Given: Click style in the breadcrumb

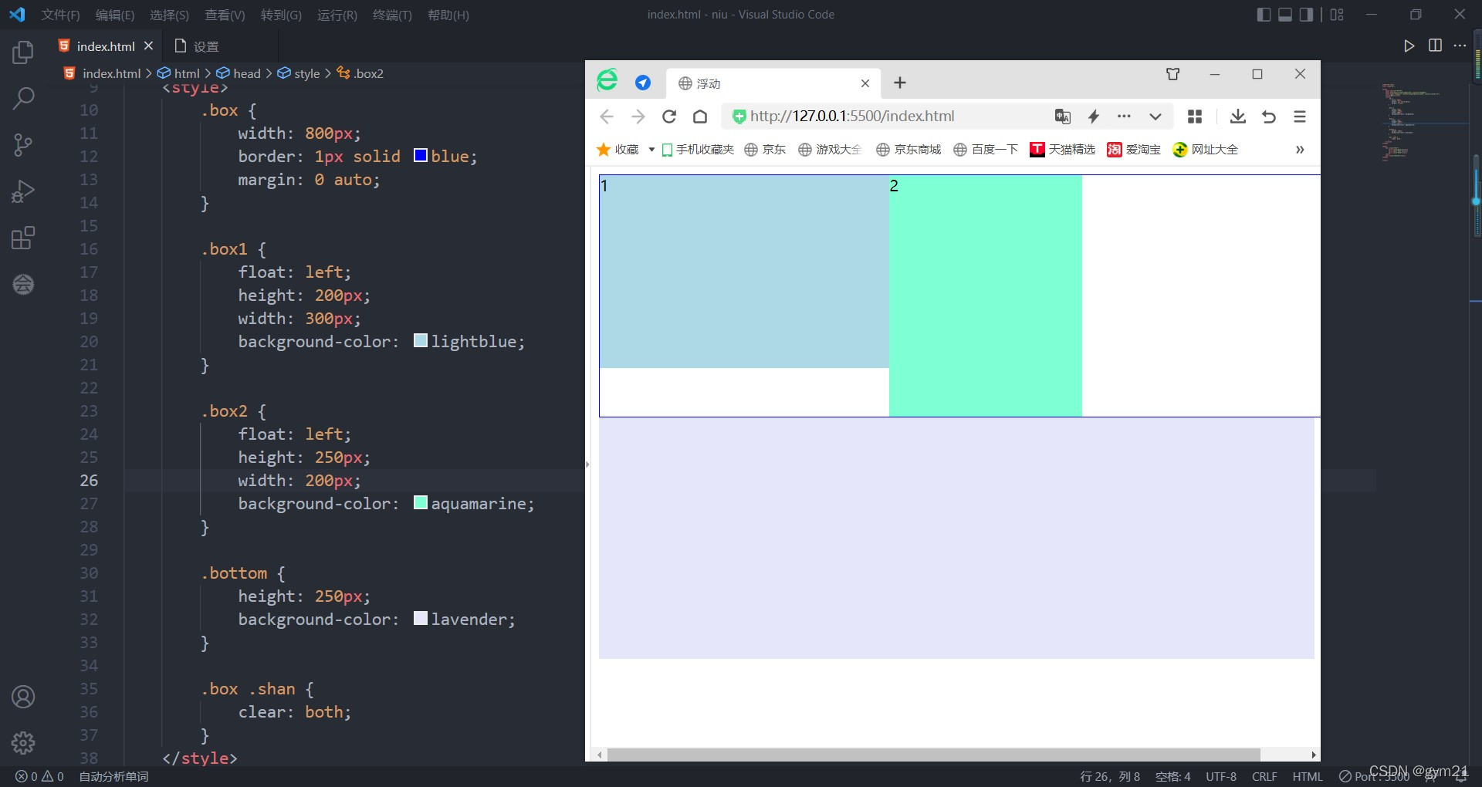Looking at the screenshot, I should [306, 73].
